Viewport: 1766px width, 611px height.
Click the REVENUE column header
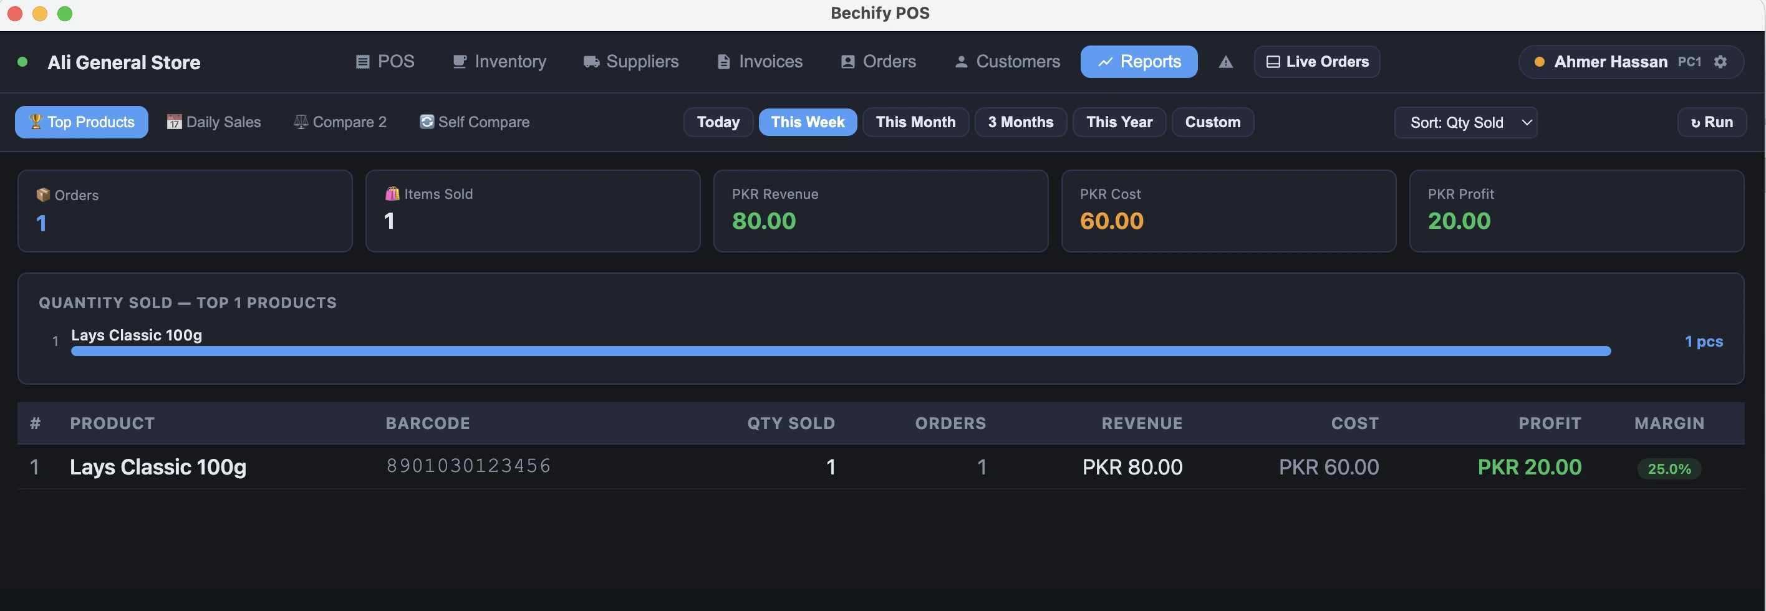pyautogui.click(x=1142, y=423)
